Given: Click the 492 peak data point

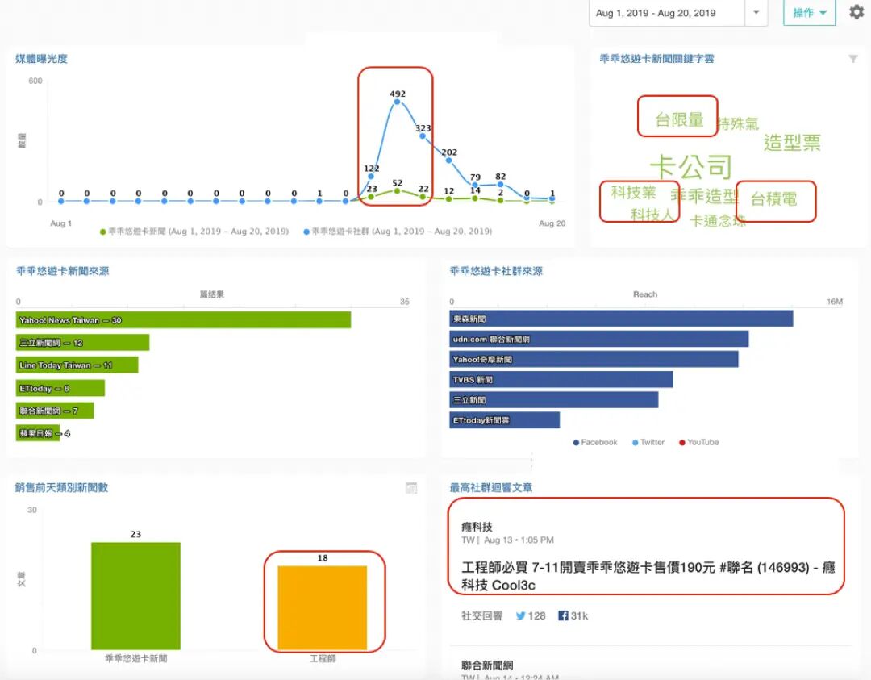Looking at the screenshot, I should [x=397, y=102].
